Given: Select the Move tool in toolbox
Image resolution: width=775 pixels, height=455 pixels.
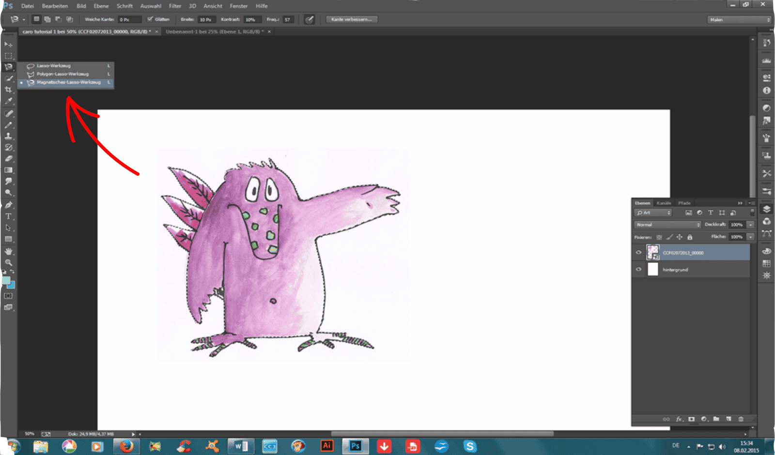Looking at the screenshot, I should click(8, 44).
